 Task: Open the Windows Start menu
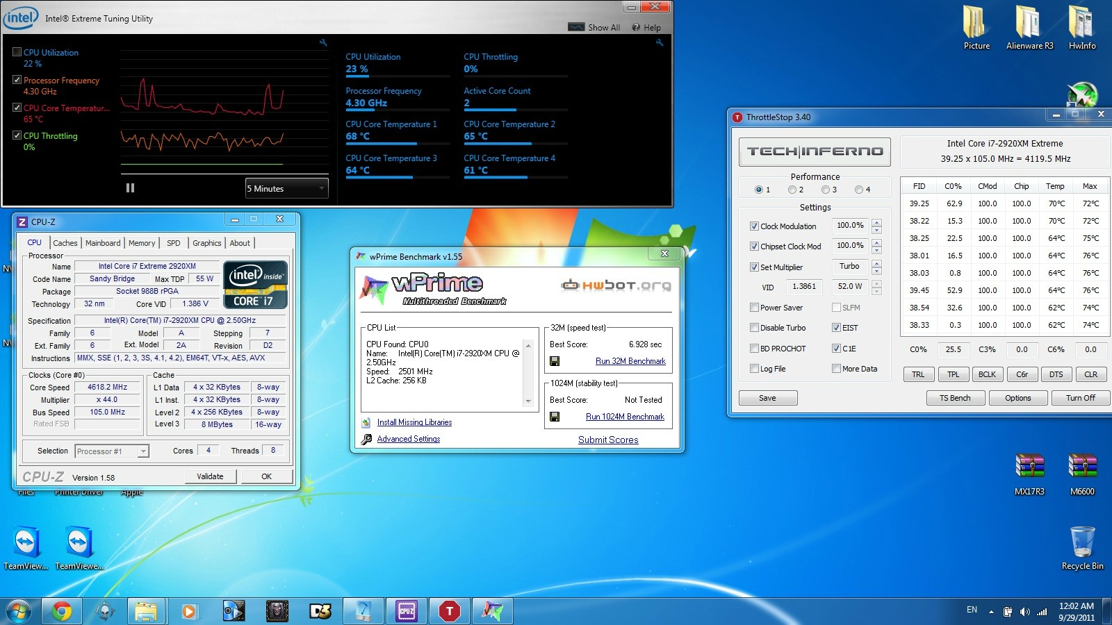click(18, 611)
